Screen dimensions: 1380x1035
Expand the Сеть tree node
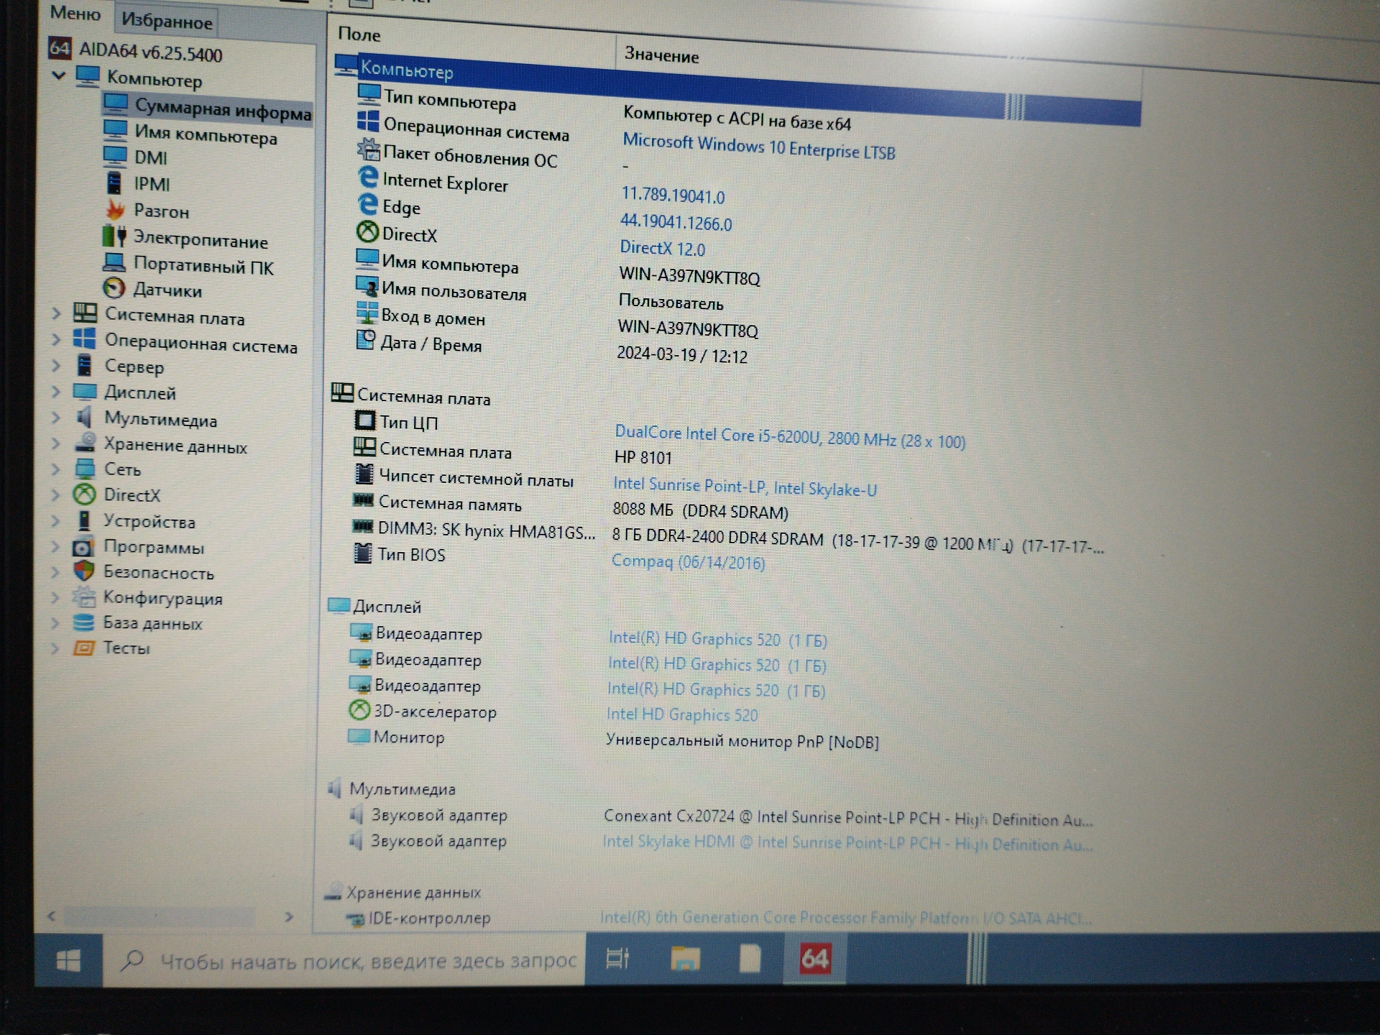click(56, 469)
